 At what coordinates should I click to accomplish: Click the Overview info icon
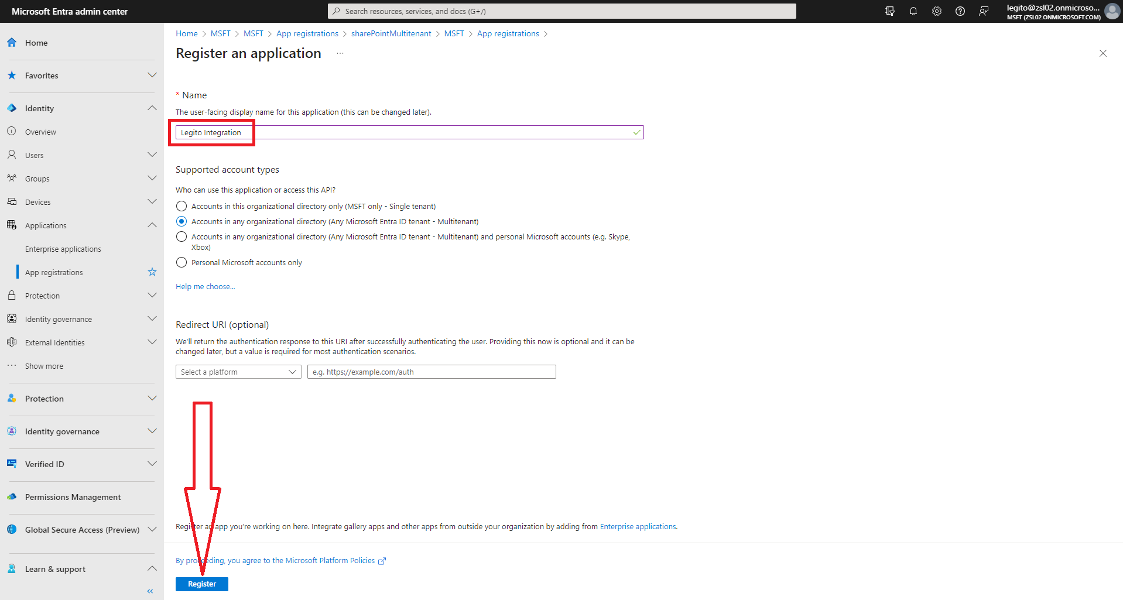(12, 131)
